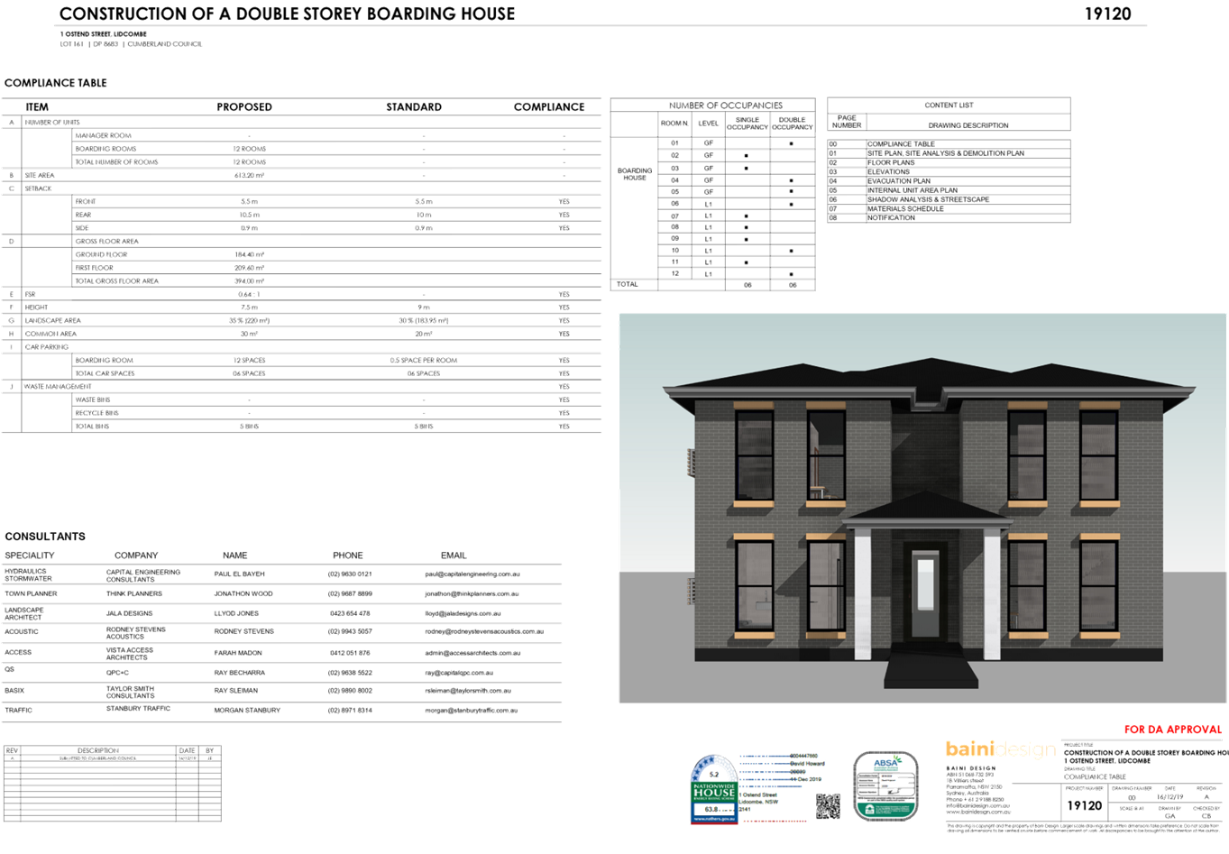Click the Compliance Table heading

pyautogui.click(x=55, y=83)
